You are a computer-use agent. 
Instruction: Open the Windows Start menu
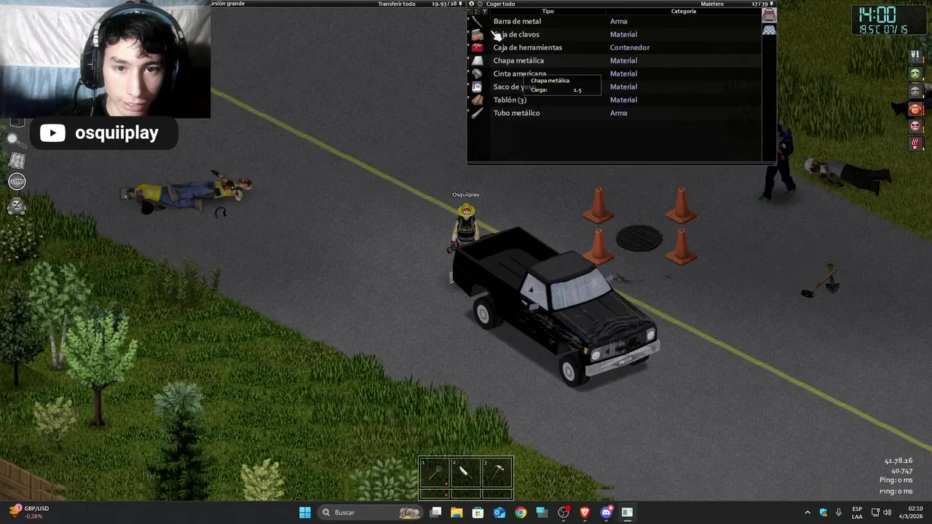[x=305, y=512]
